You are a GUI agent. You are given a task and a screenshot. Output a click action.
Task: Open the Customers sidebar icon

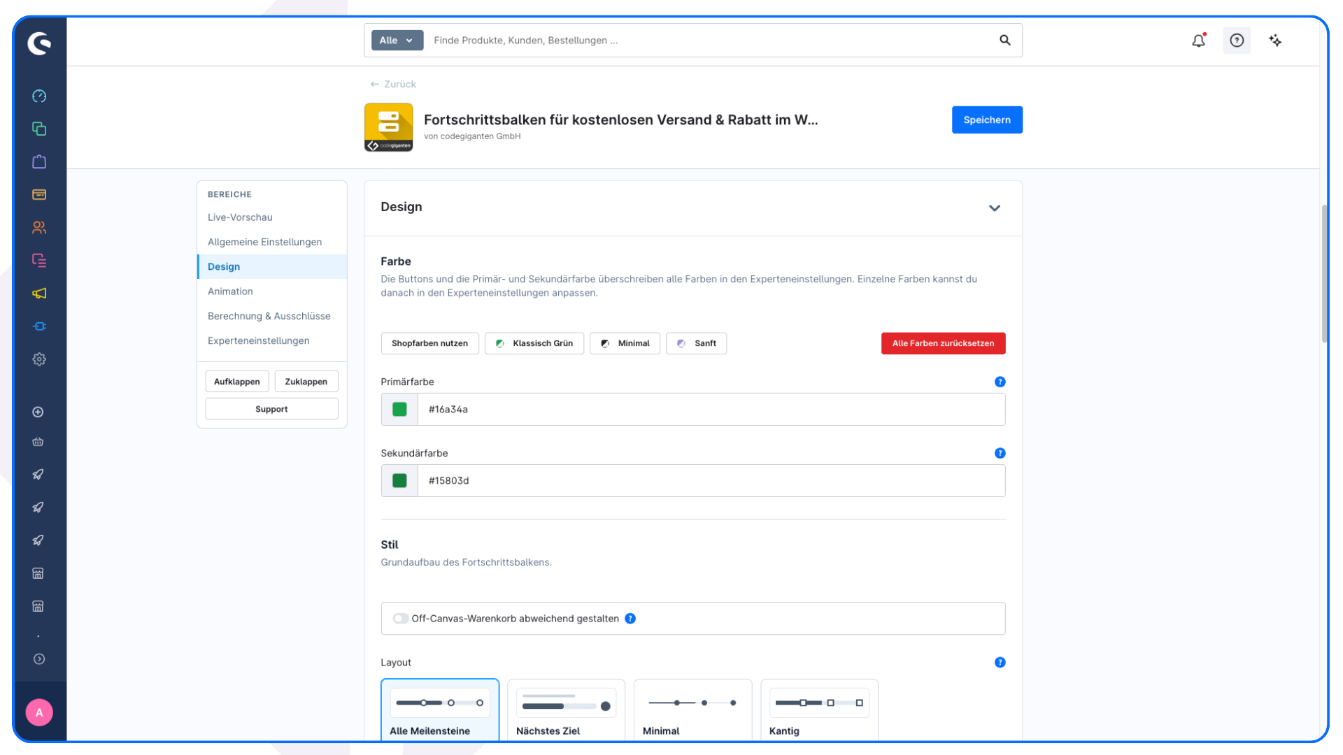point(39,227)
